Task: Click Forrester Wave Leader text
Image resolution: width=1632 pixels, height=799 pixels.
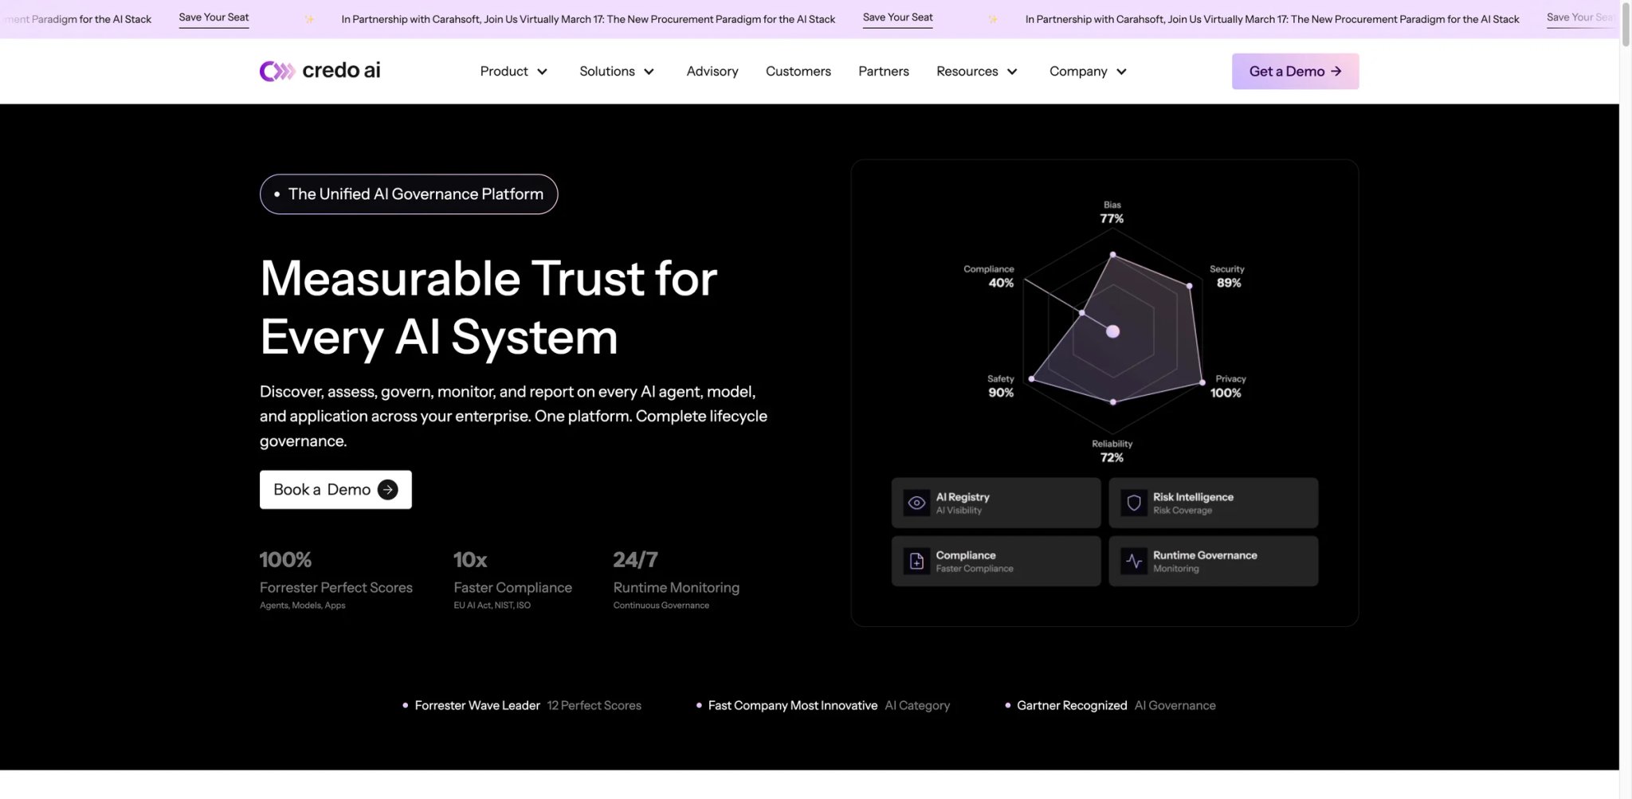Action: point(477,706)
